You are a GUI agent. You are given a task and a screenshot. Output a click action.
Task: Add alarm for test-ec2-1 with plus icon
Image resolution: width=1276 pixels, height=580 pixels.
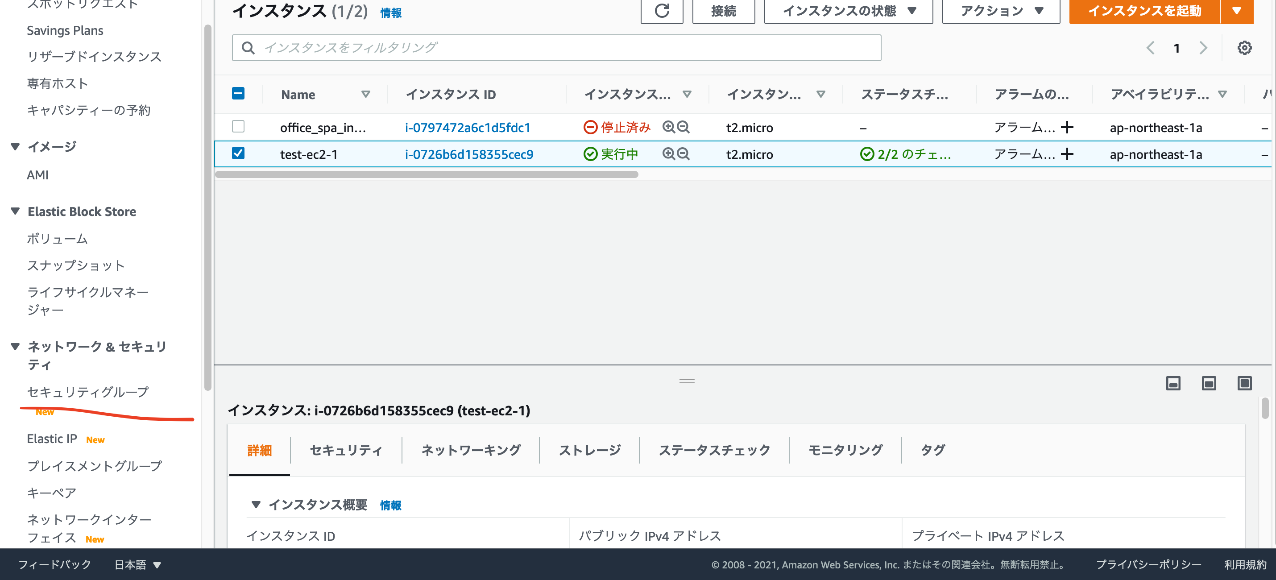tap(1068, 154)
